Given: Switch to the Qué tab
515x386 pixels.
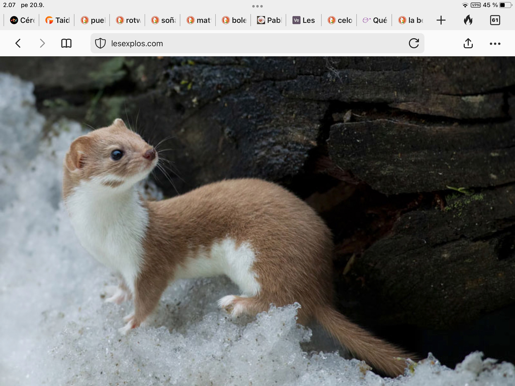Looking at the screenshot, I should point(375,20).
